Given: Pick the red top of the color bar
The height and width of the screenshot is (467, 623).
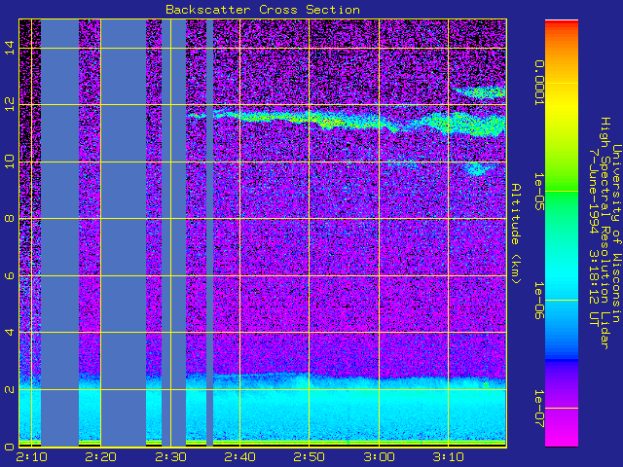Looking at the screenshot, I should click(x=562, y=23).
